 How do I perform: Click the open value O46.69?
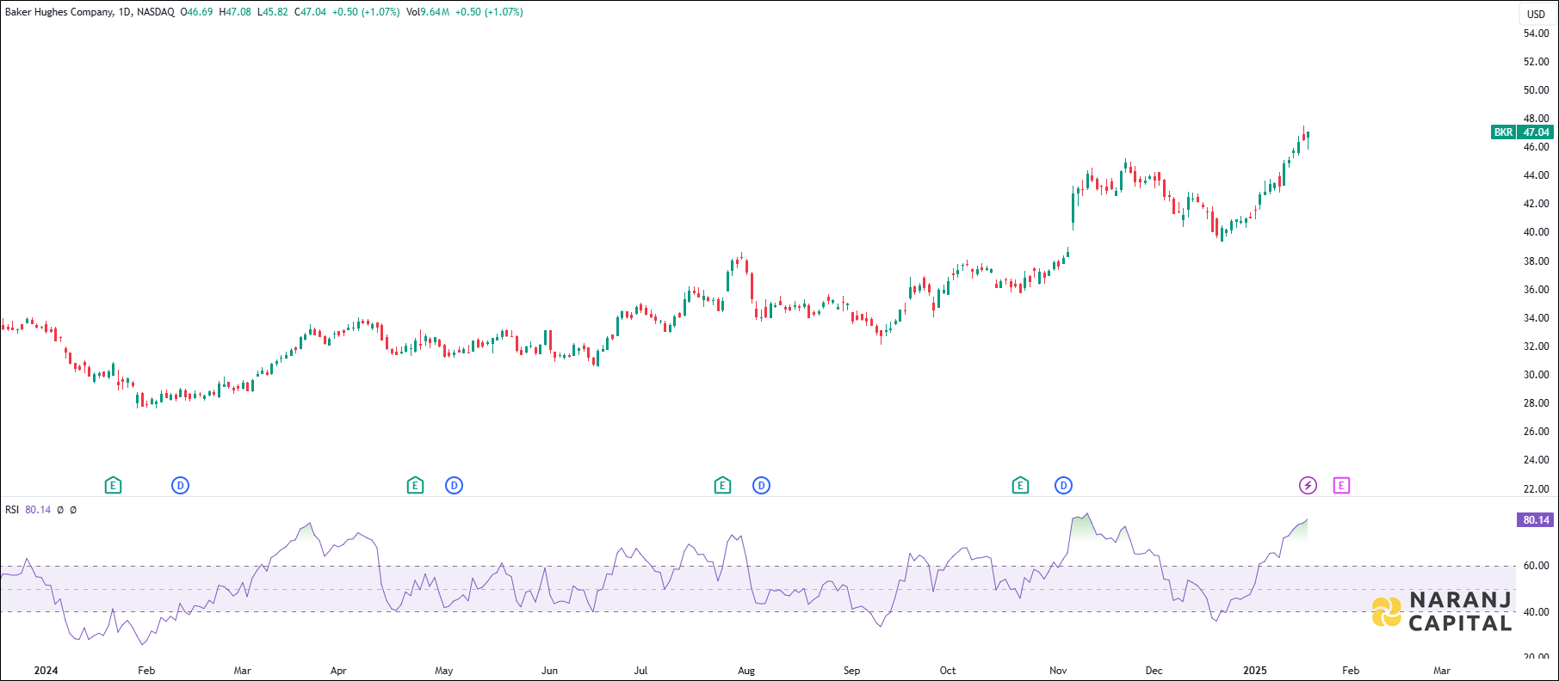point(196,12)
